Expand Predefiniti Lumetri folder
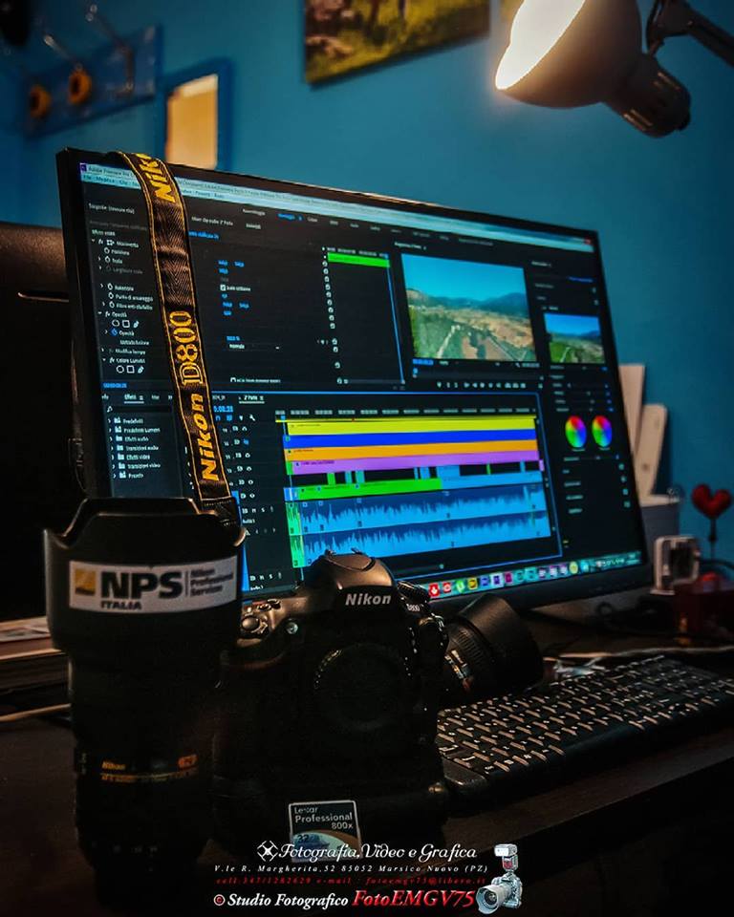Viewport: 734px width, 917px height. (111, 430)
